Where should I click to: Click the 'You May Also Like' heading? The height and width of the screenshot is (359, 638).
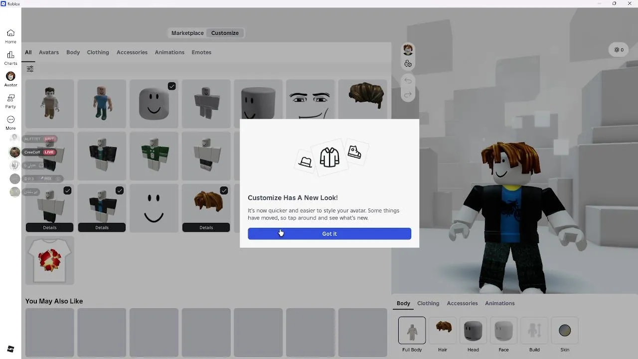coord(54,301)
